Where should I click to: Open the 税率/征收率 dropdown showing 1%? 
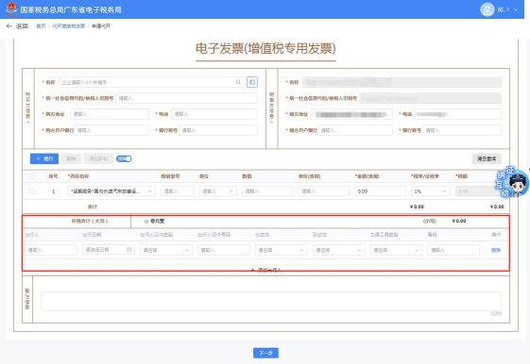pyautogui.click(x=431, y=190)
